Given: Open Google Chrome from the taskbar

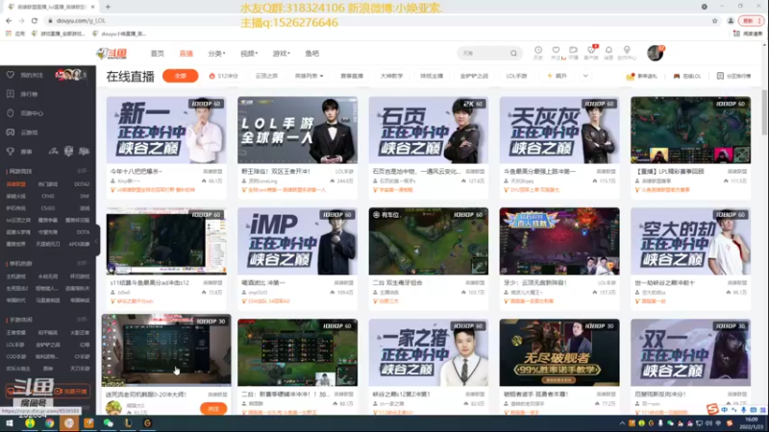Looking at the screenshot, I should pyautogui.click(x=49, y=423).
